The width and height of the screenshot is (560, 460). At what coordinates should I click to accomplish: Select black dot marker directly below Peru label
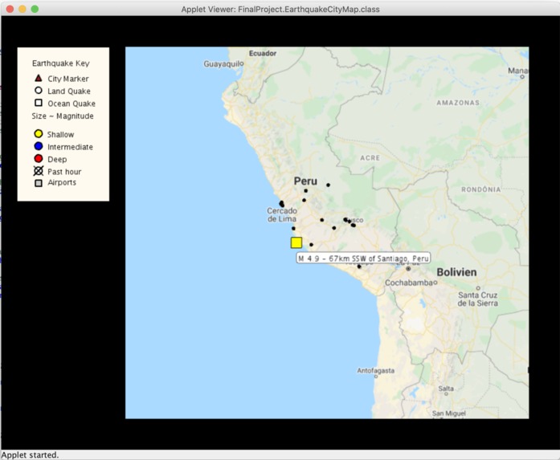306,190
